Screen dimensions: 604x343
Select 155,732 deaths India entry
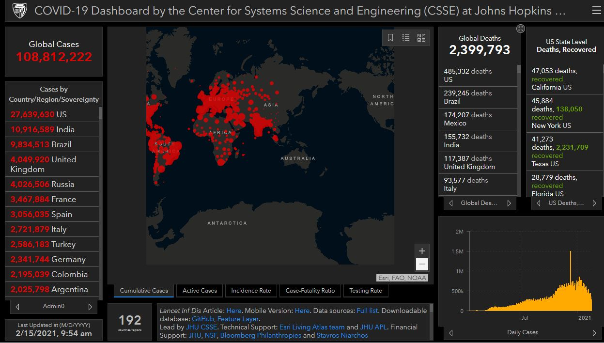point(478,141)
